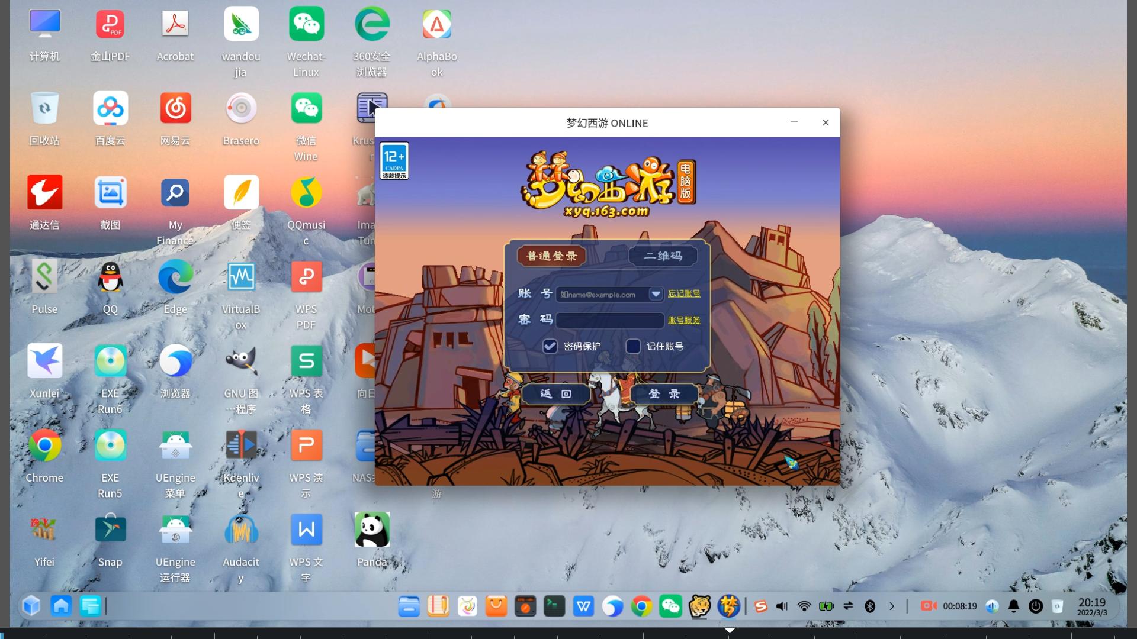Open the Audacity desktop icon
Screen dimensions: 1137x639
(x=240, y=530)
